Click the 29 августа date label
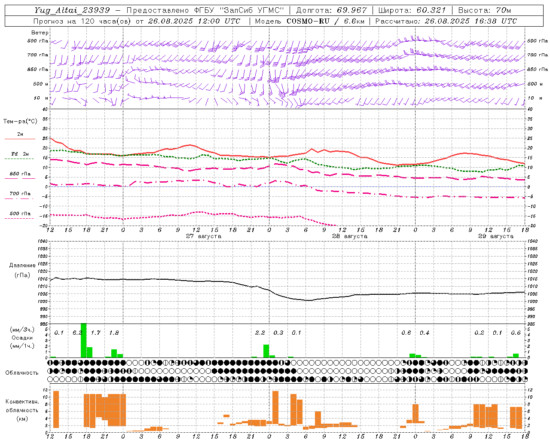 pos(496,236)
